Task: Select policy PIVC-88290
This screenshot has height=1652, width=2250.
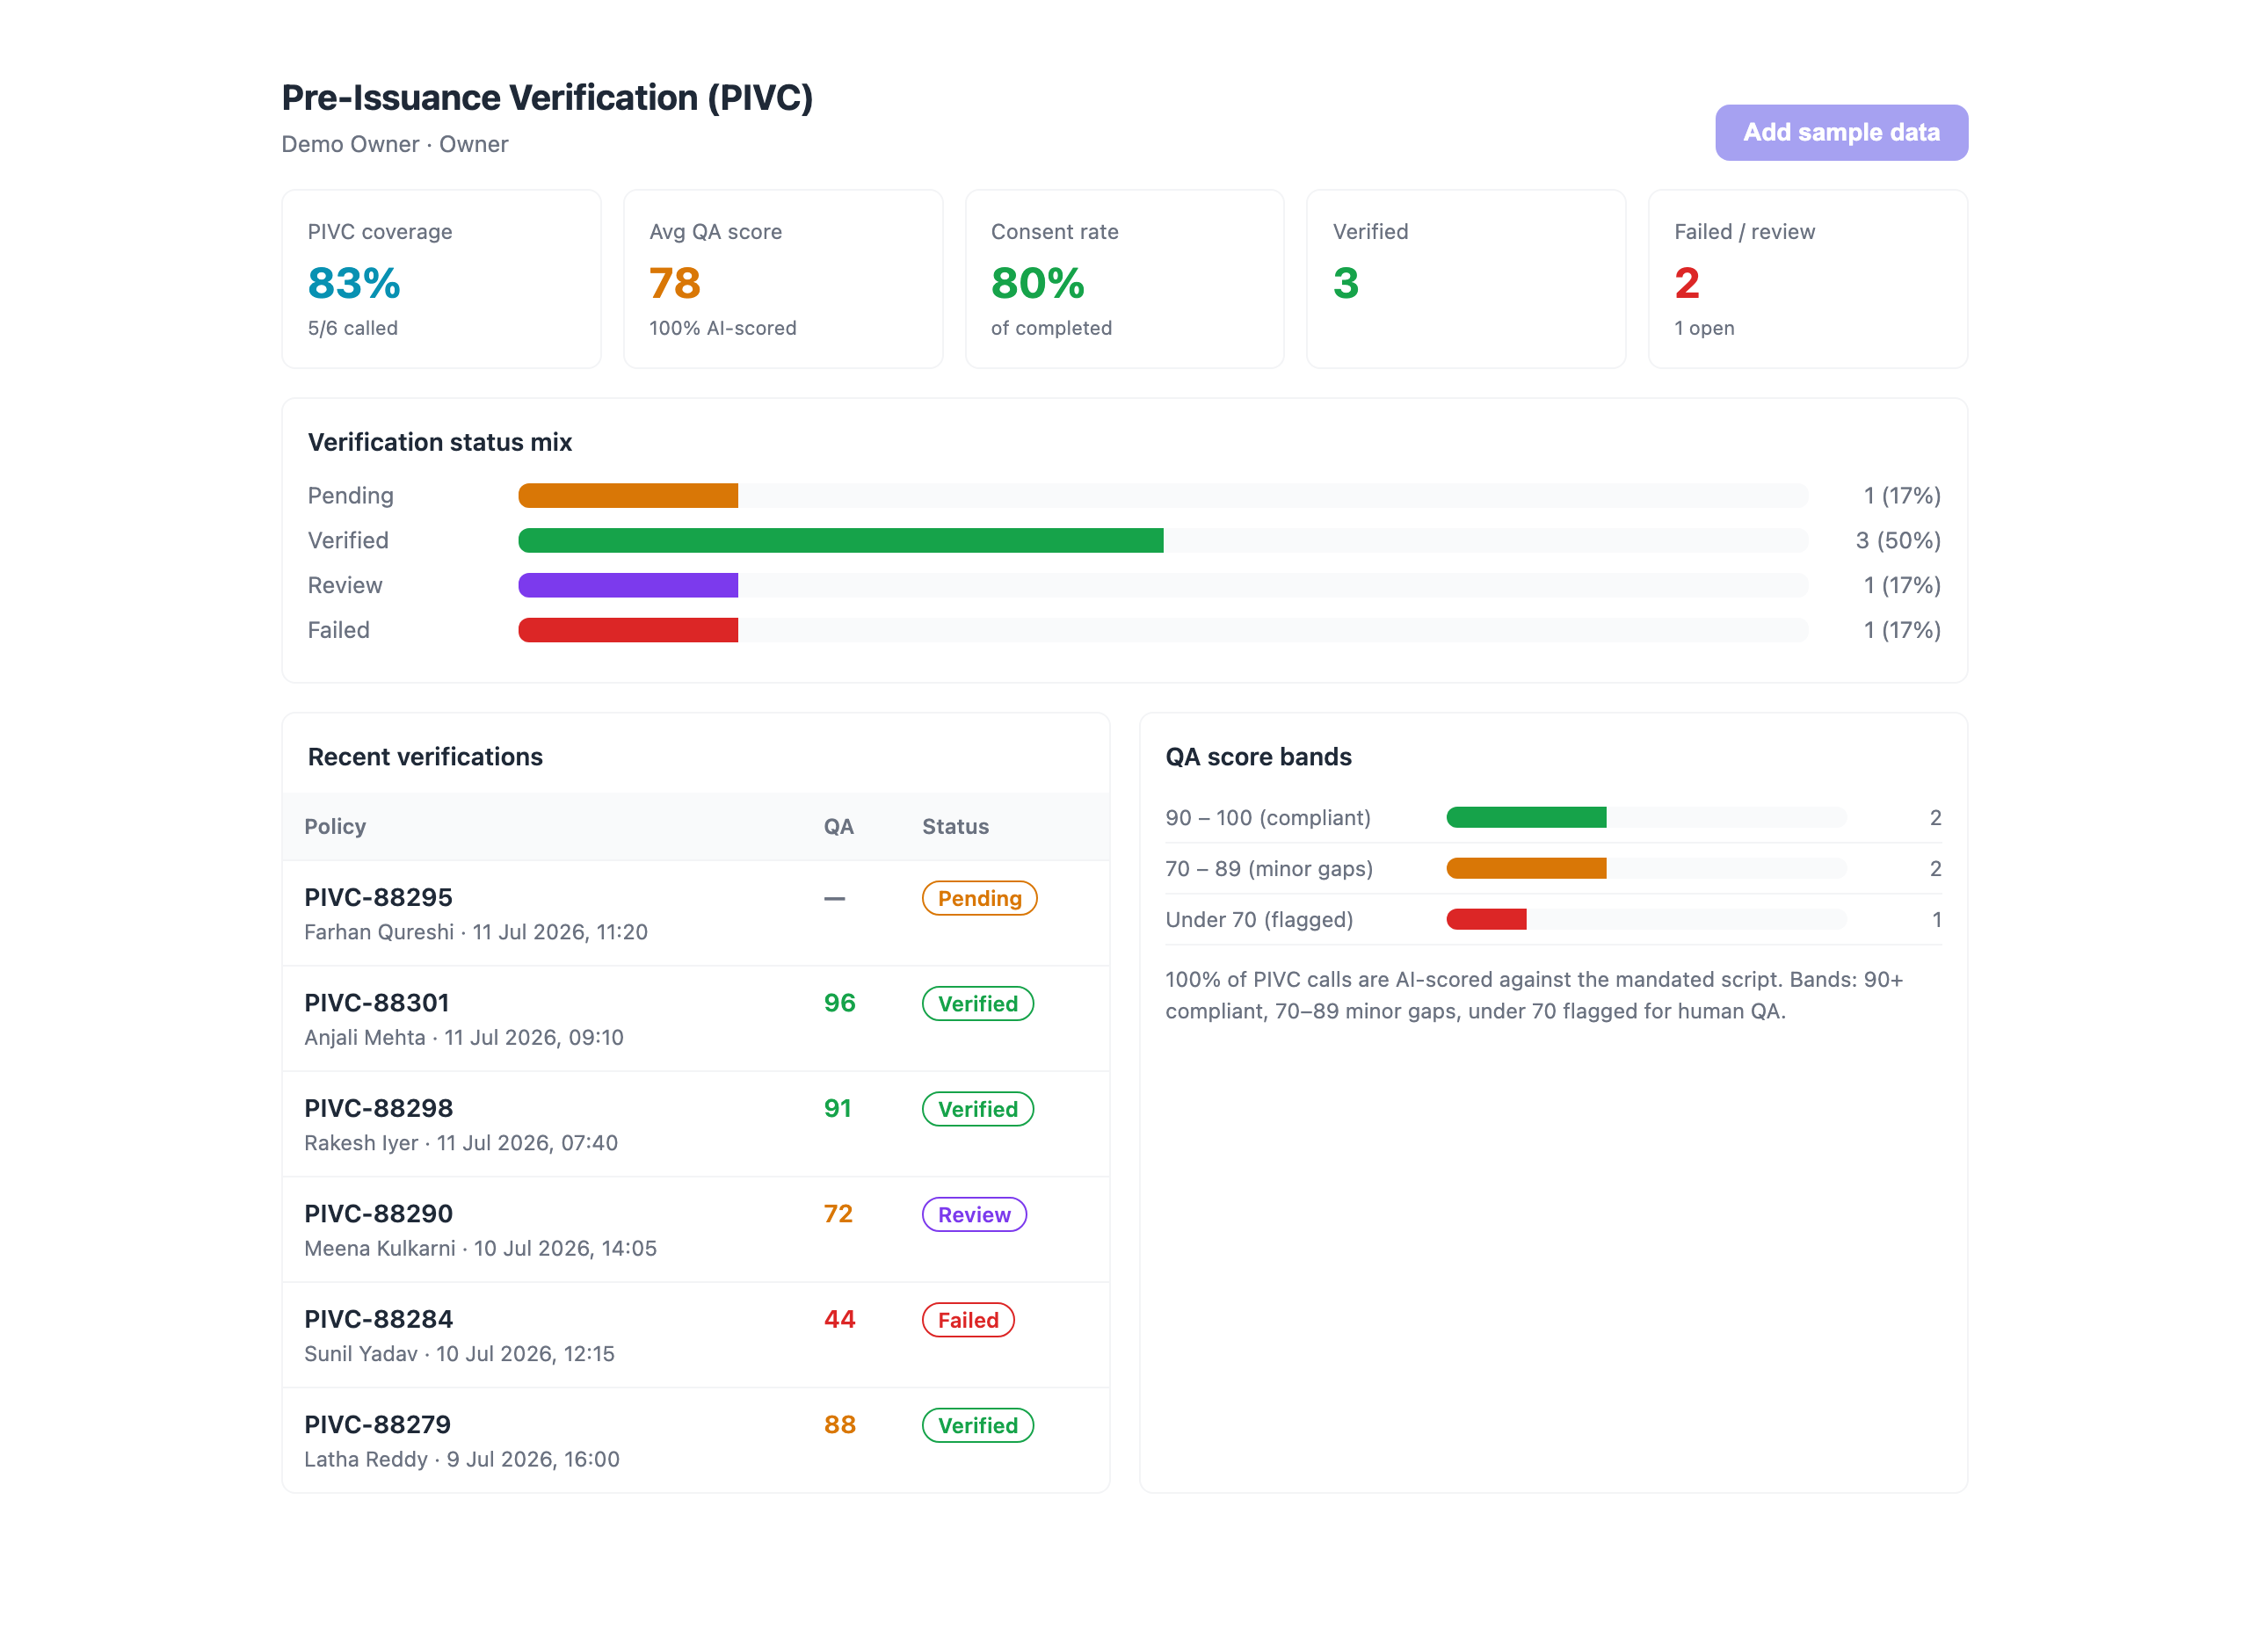Action: point(696,1230)
